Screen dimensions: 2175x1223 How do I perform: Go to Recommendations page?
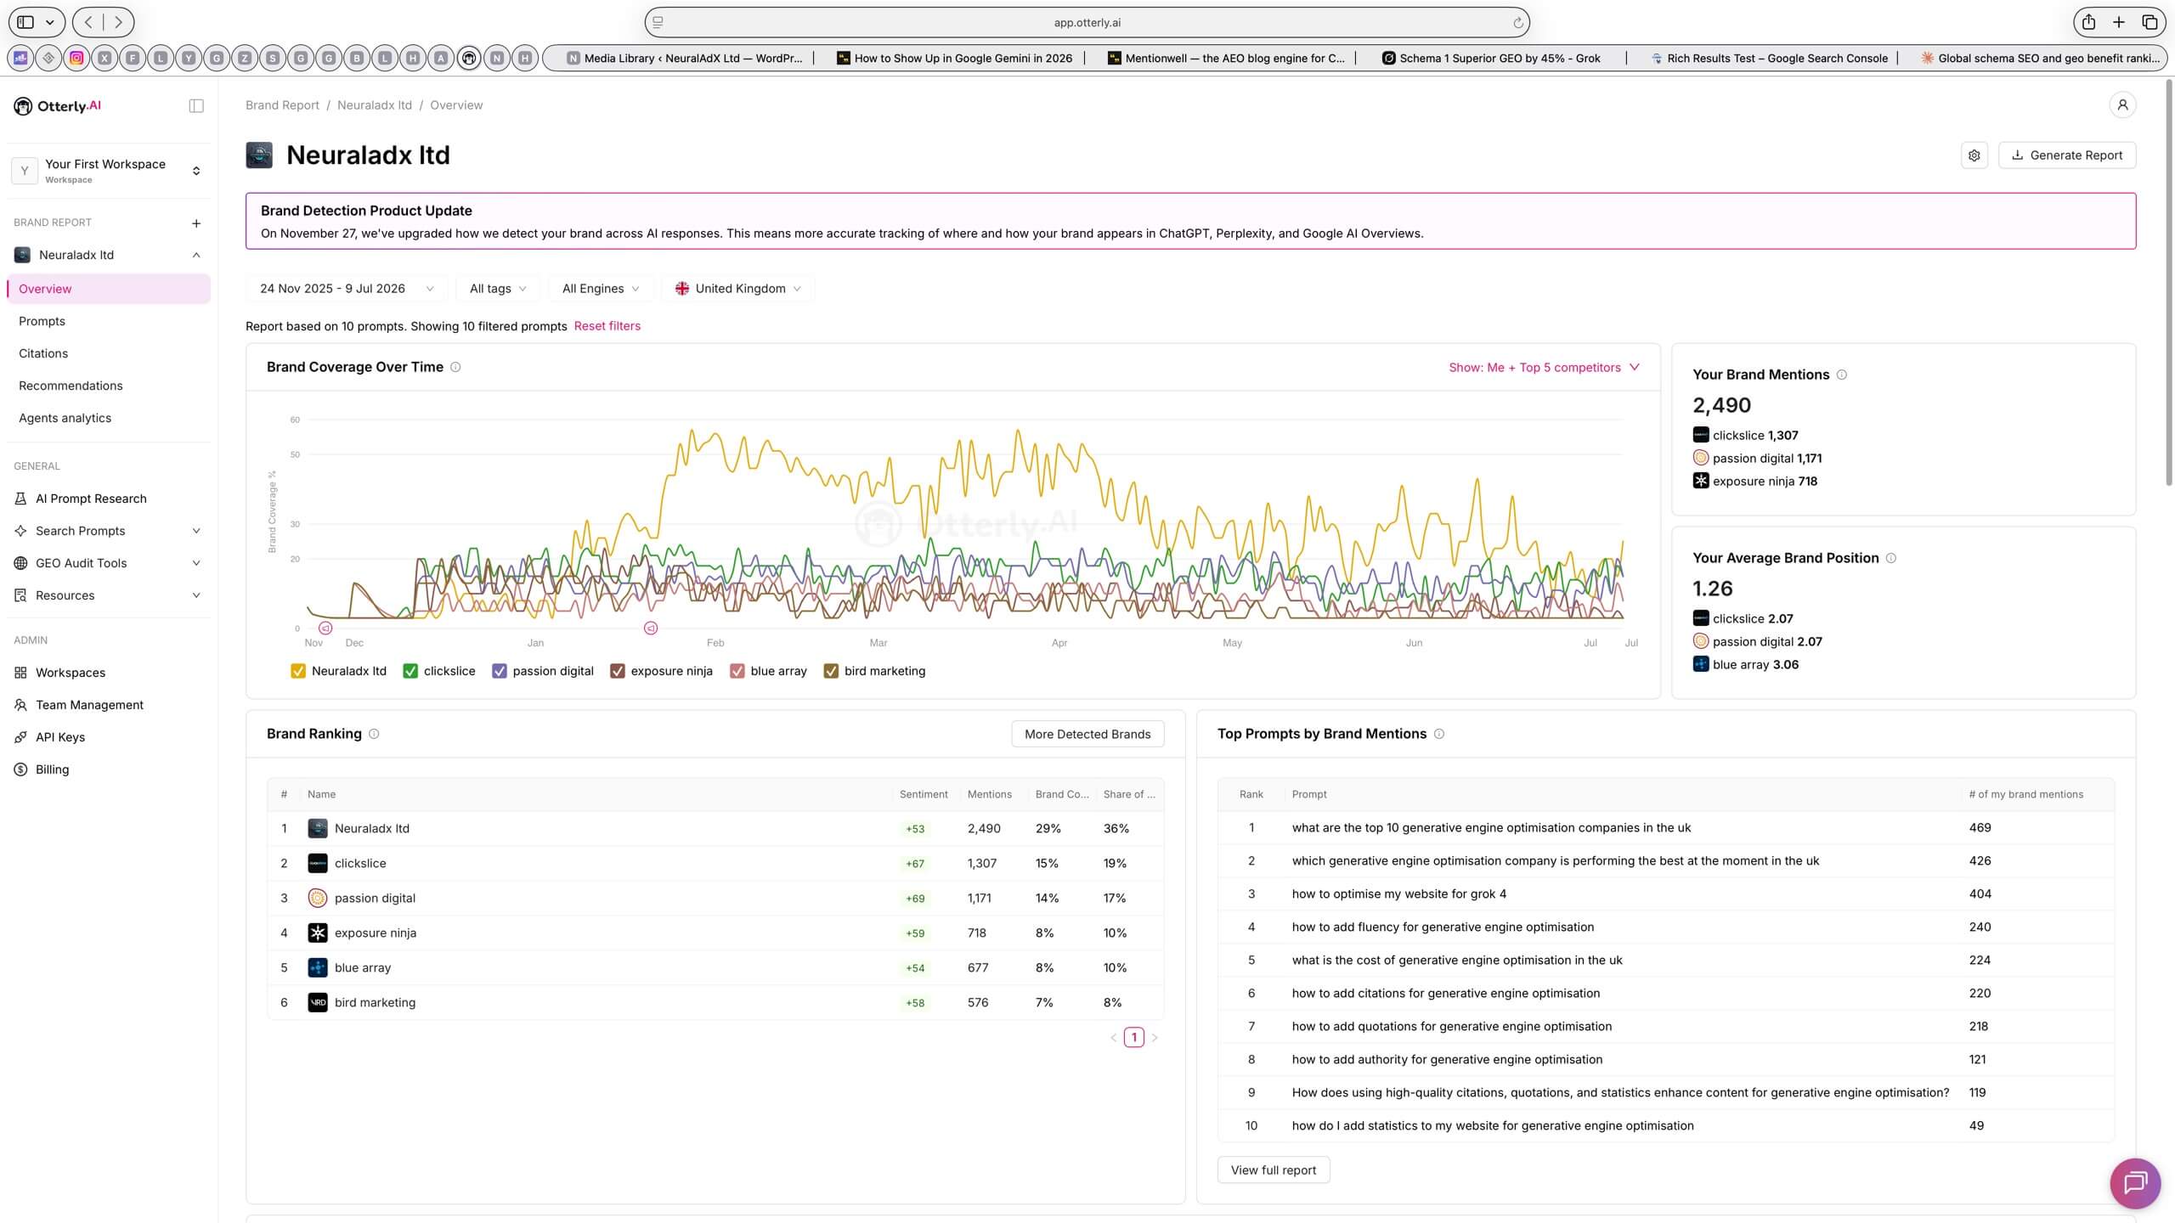click(71, 386)
